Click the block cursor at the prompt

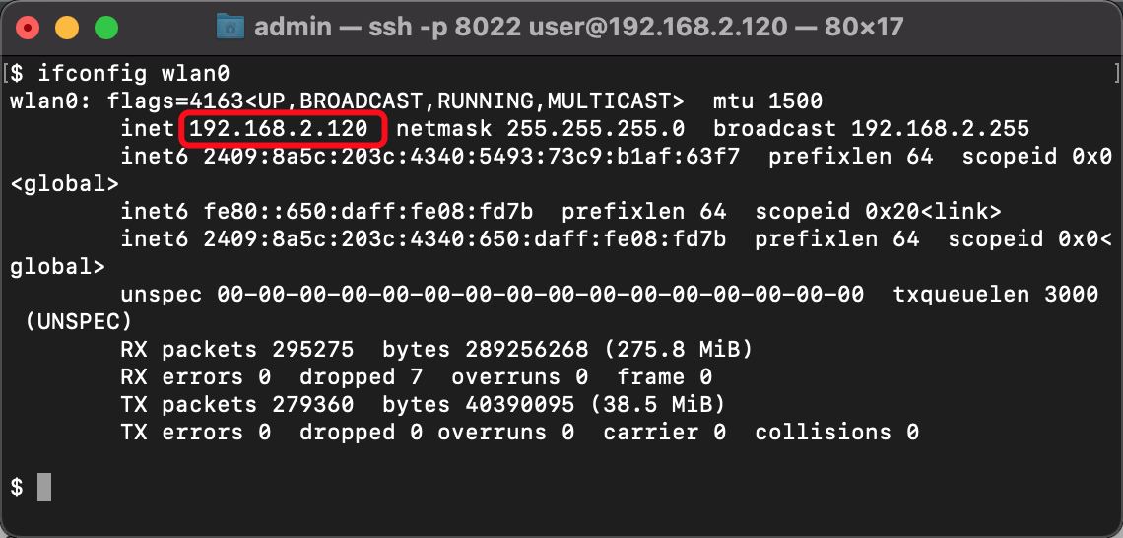pyautogui.click(x=44, y=487)
